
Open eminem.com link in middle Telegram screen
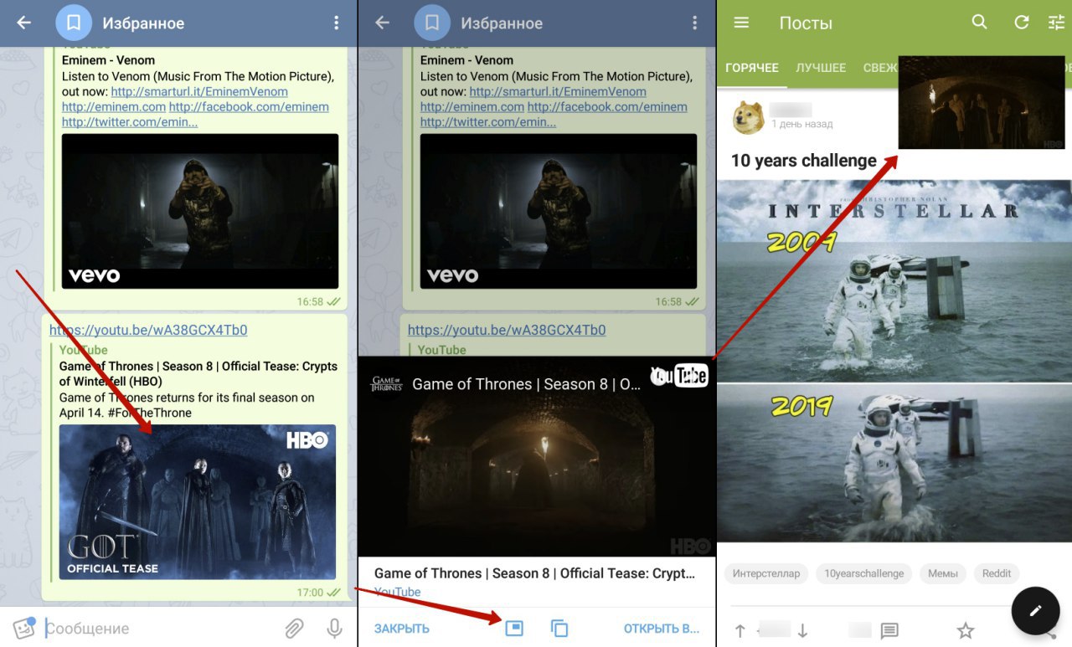(x=472, y=107)
